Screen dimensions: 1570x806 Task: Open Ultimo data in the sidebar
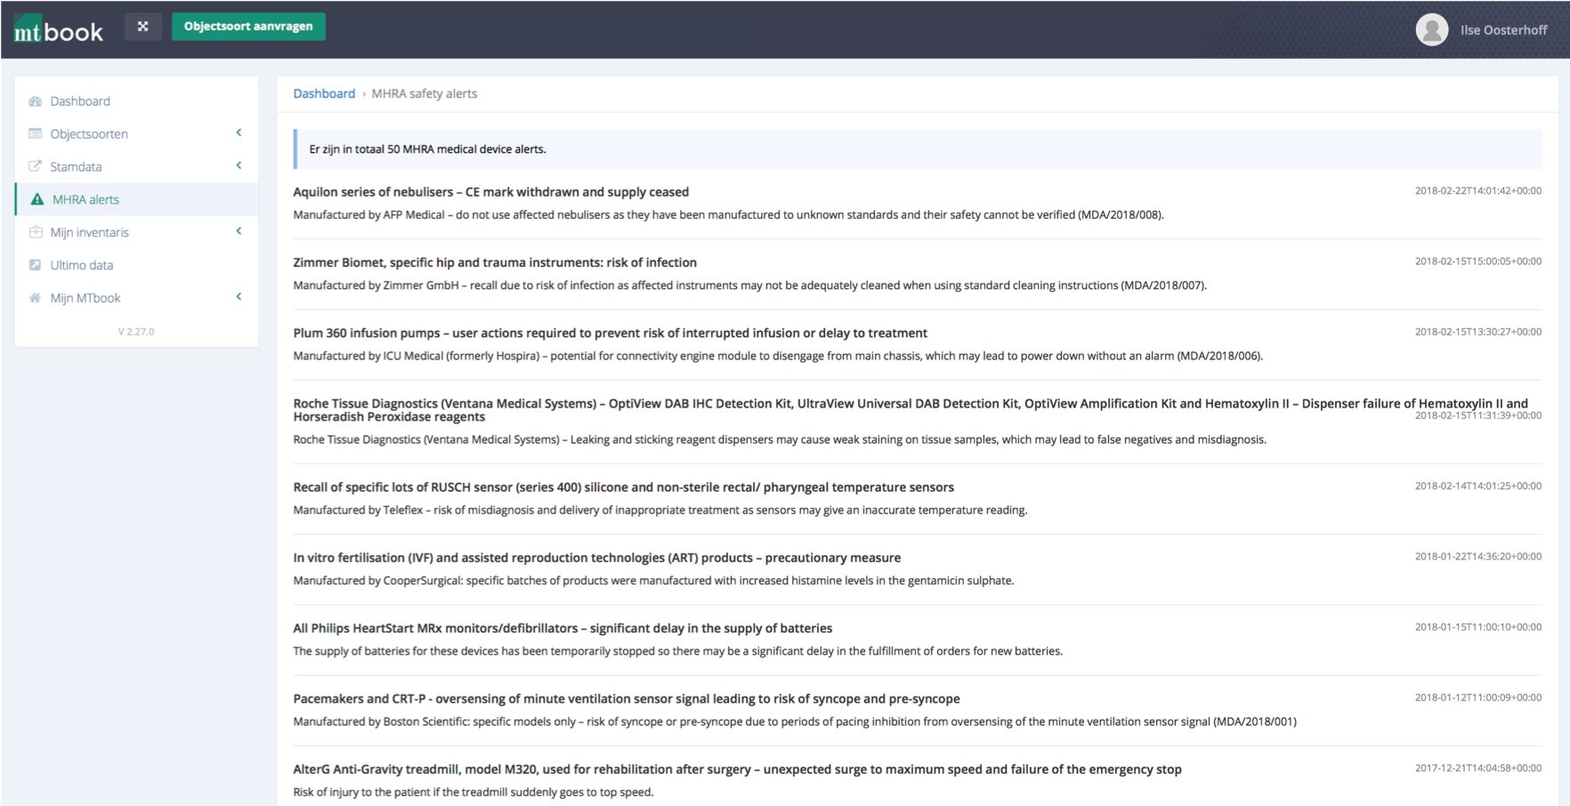[x=82, y=265]
